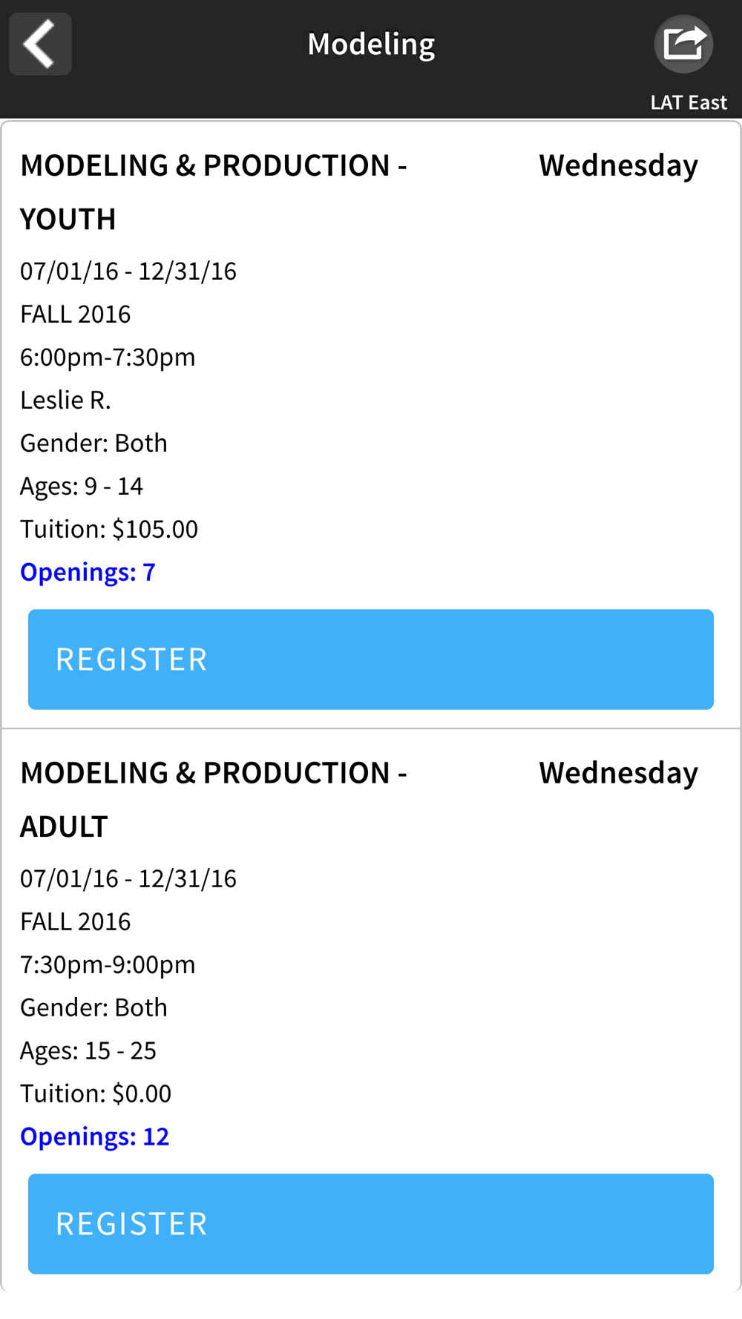
Task: Open the Modeling & Production - Youth heading
Action: pyautogui.click(x=213, y=191)
